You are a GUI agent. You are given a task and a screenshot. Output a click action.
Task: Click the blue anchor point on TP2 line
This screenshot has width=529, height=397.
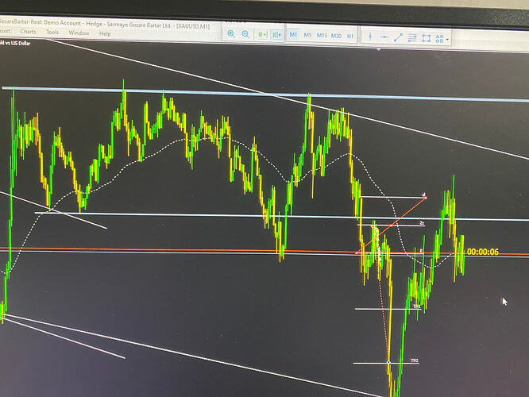point(388,362)
